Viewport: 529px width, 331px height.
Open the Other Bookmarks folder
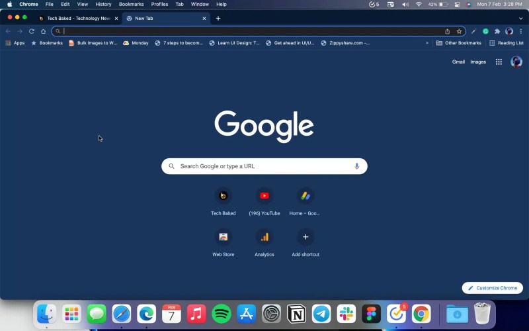459,43
